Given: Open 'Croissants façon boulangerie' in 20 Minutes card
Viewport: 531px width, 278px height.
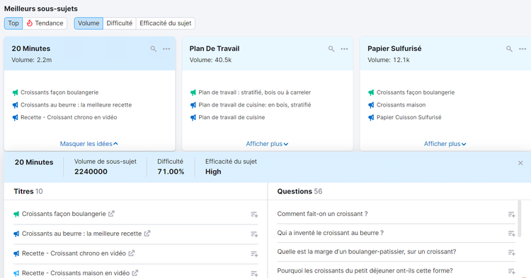Looking at the screenshot, I should pos(59,92).
